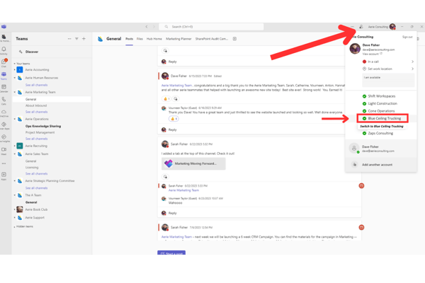Open Set work location submenu
The width and height of the screenshot is (425, 283).
pyautogui.click(x=388, y=69)
